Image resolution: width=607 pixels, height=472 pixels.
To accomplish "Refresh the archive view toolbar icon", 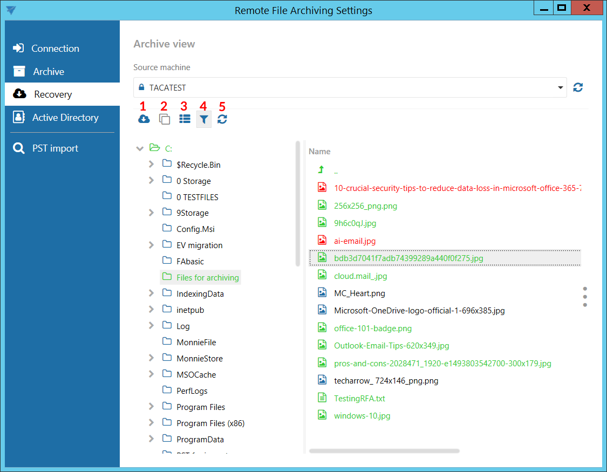I will [222, 119].
